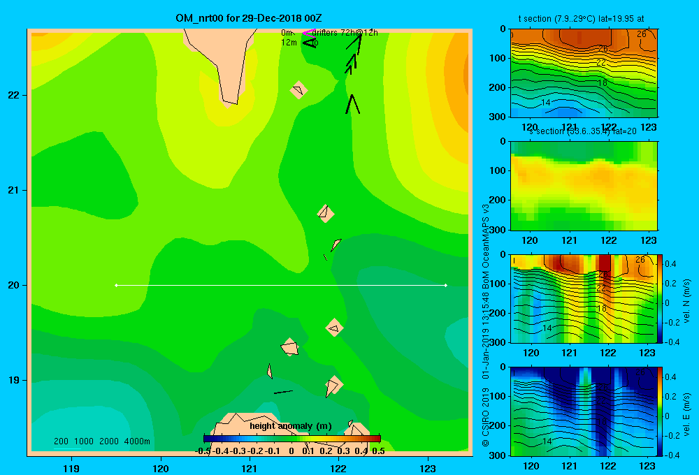699x475 pixels.
Task: Click the black 12m drifter legend arrow
Action: 309,43
